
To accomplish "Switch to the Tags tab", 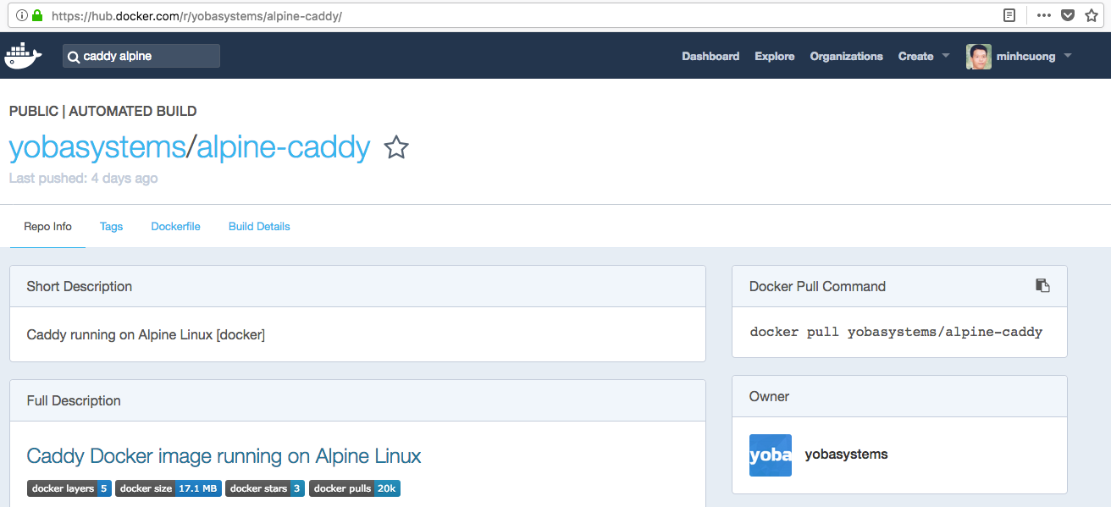I will [111, 226].
